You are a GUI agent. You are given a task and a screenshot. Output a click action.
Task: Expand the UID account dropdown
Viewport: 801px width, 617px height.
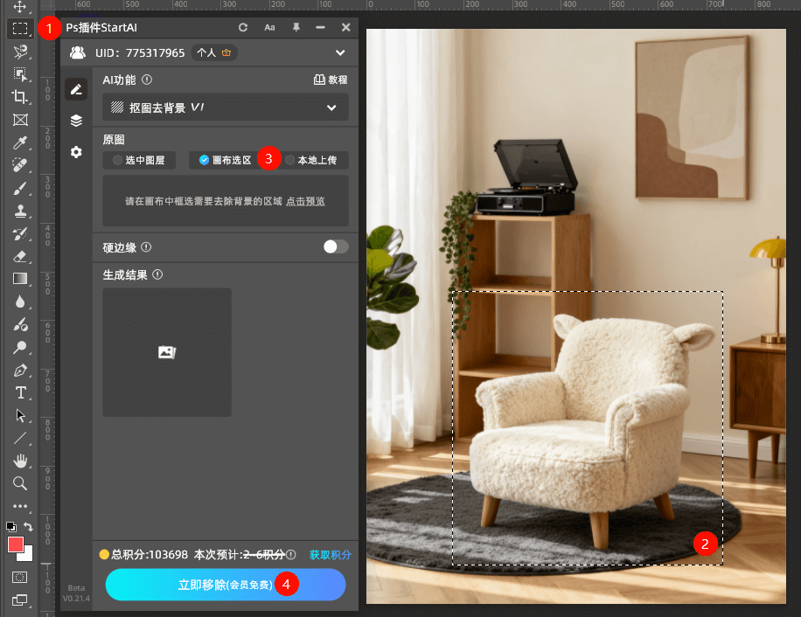341,52
